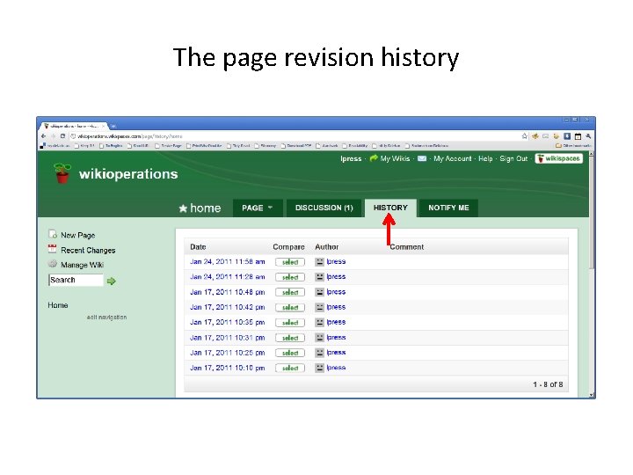Click select for Jan 24 11:28 am revision

click(x=290, y=277)
